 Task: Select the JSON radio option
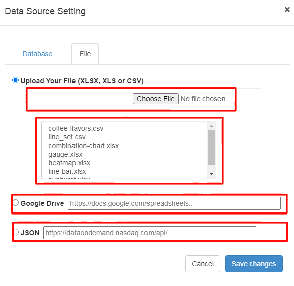pyautogui.click(x=16, y=232)
